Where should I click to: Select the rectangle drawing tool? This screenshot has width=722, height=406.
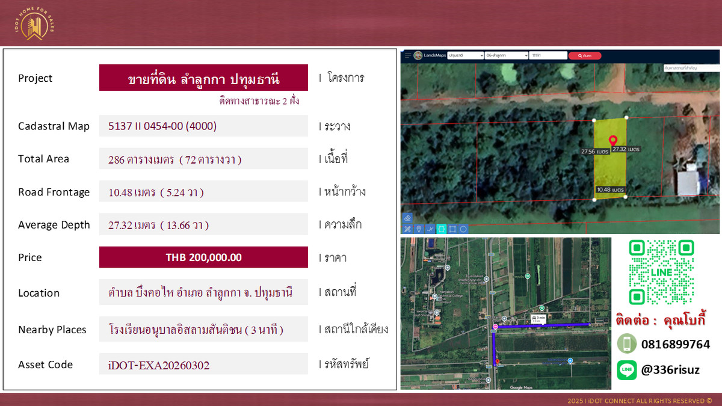pos(452,229)
